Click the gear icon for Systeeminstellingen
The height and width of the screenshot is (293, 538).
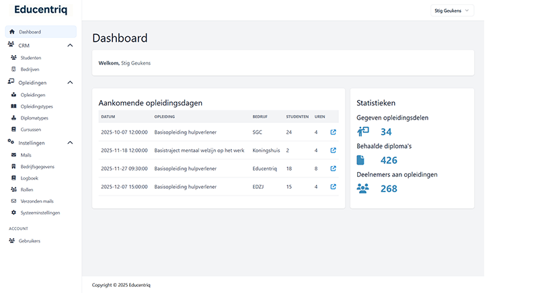13,213
